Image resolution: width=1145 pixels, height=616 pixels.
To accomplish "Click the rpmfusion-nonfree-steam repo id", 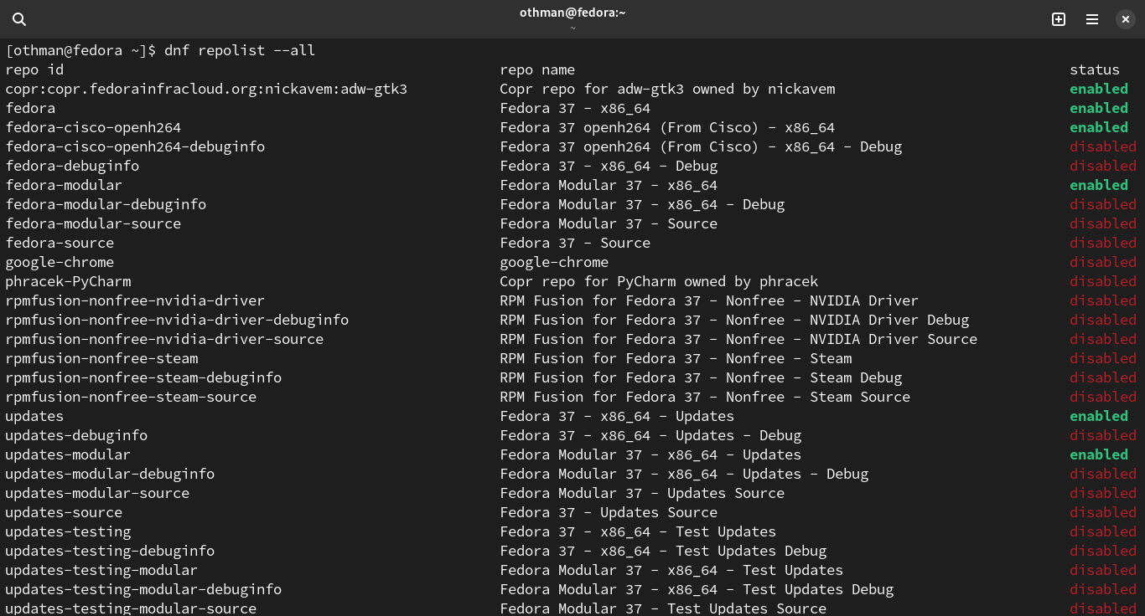I will (x=101, y=358).
